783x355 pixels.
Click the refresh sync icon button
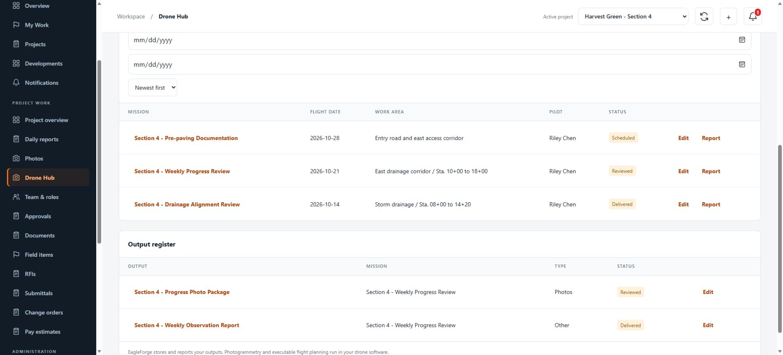click(x=704, y=17)
